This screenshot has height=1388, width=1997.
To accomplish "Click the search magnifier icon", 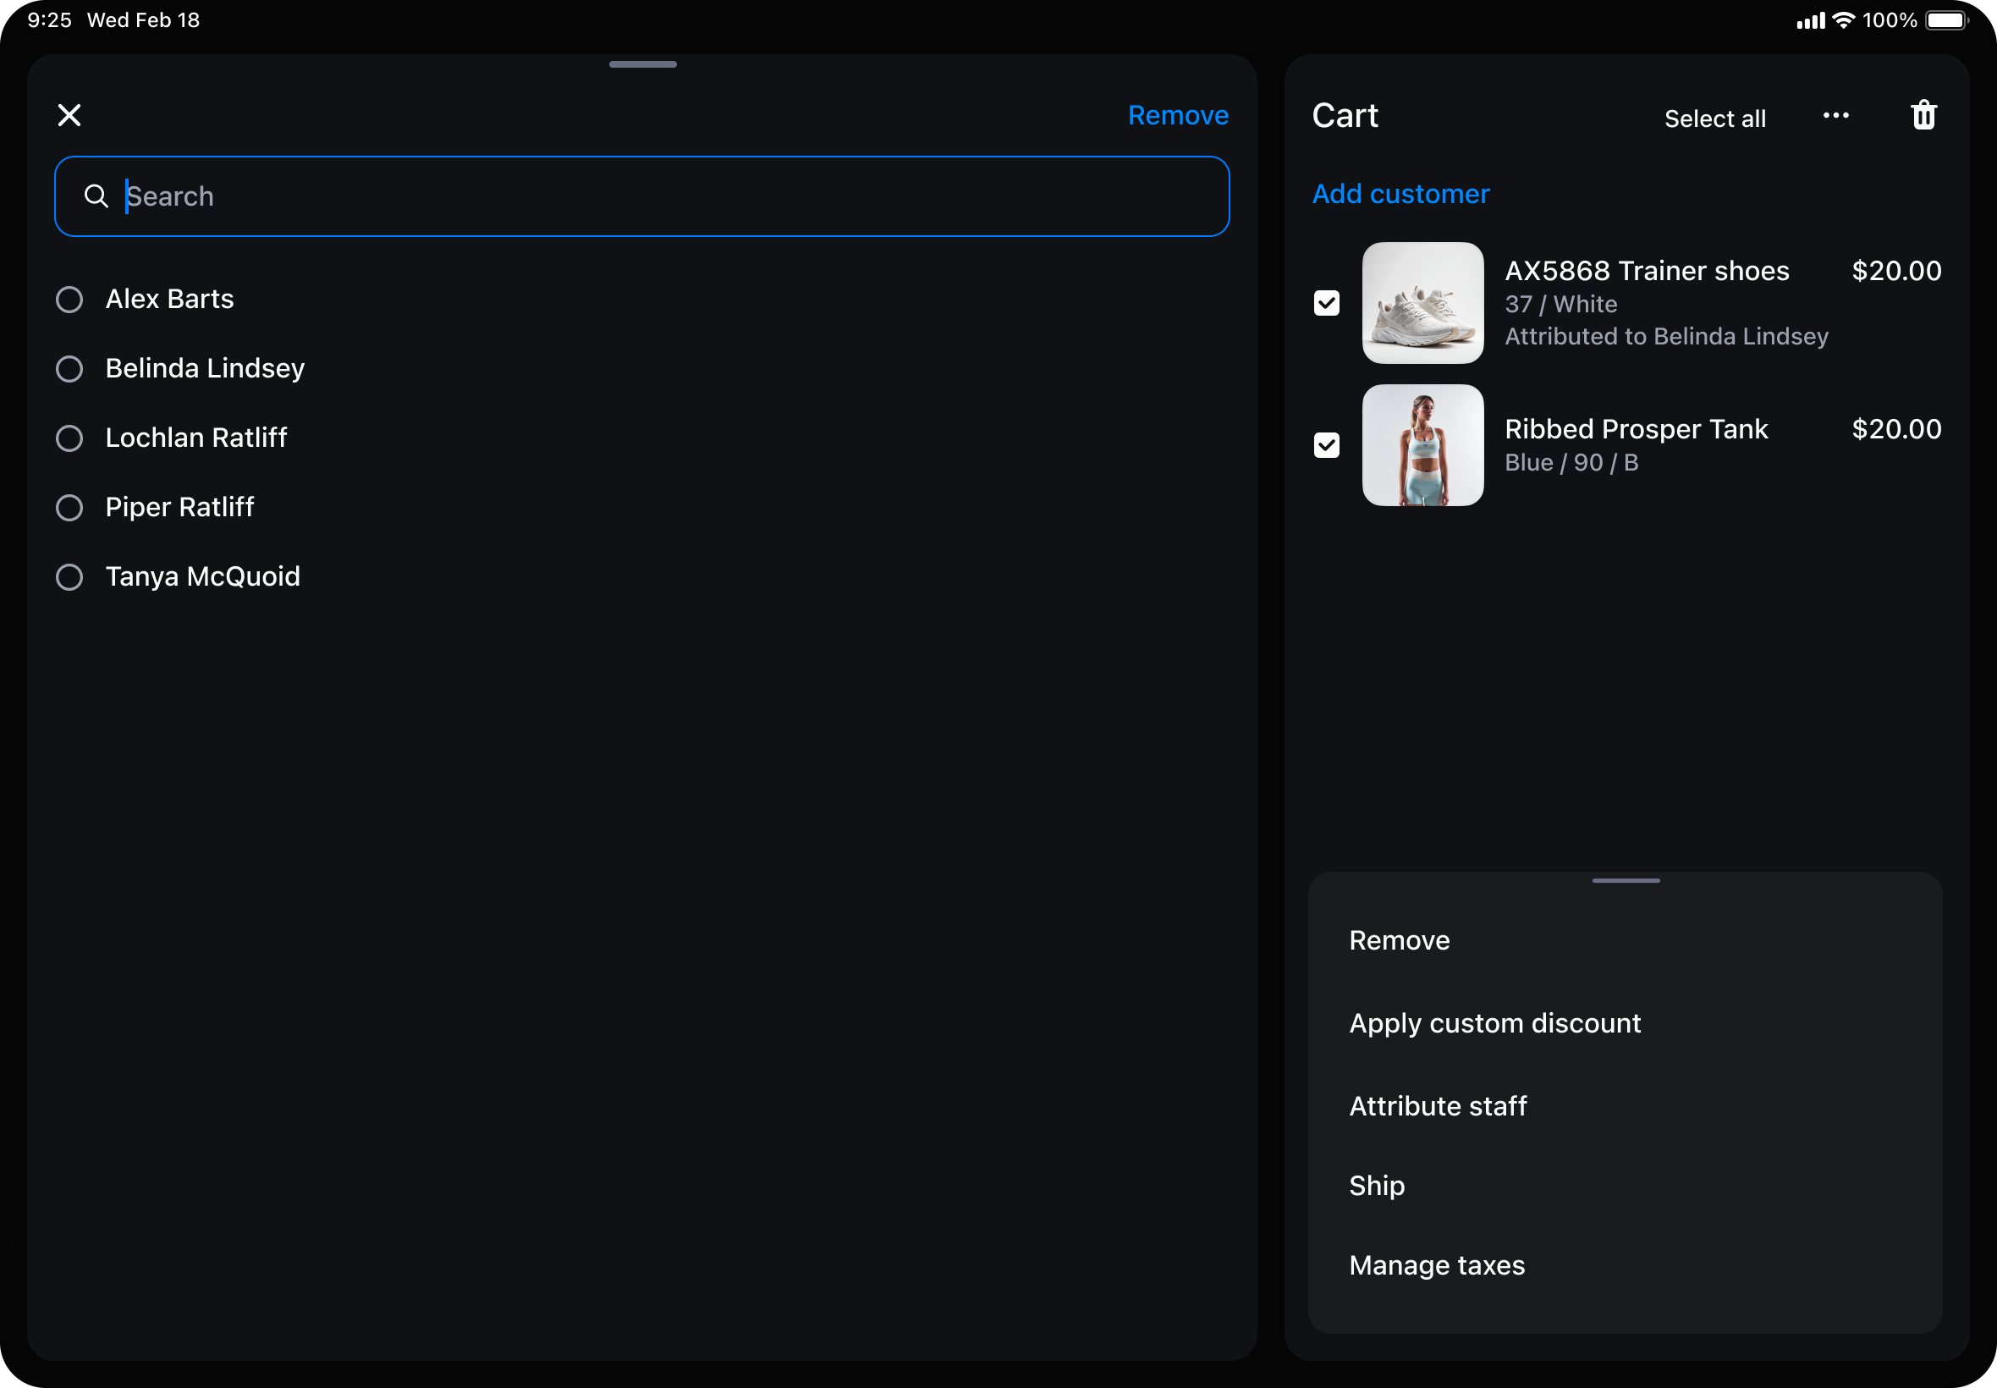I will [x=96, y=196].
